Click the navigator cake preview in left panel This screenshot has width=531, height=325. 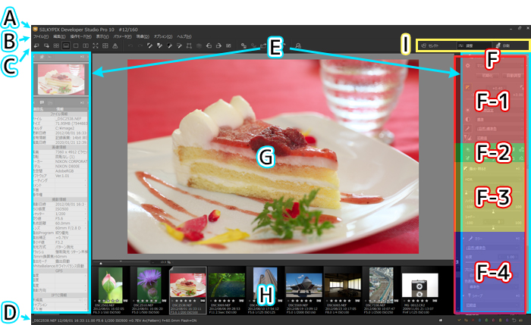(61, 80)
